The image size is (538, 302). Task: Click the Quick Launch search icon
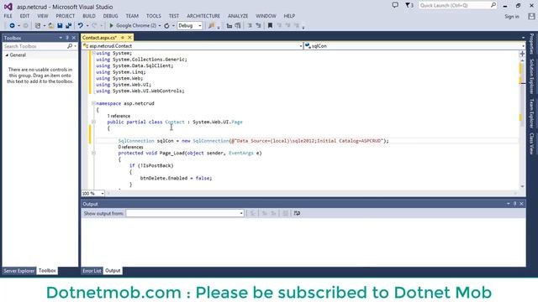pos(493,5)
